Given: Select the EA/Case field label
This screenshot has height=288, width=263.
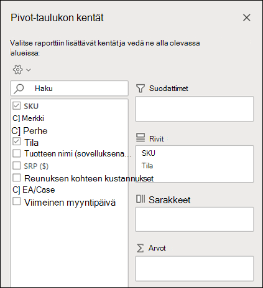Looking at the screenshot, I should coord(39,190).
